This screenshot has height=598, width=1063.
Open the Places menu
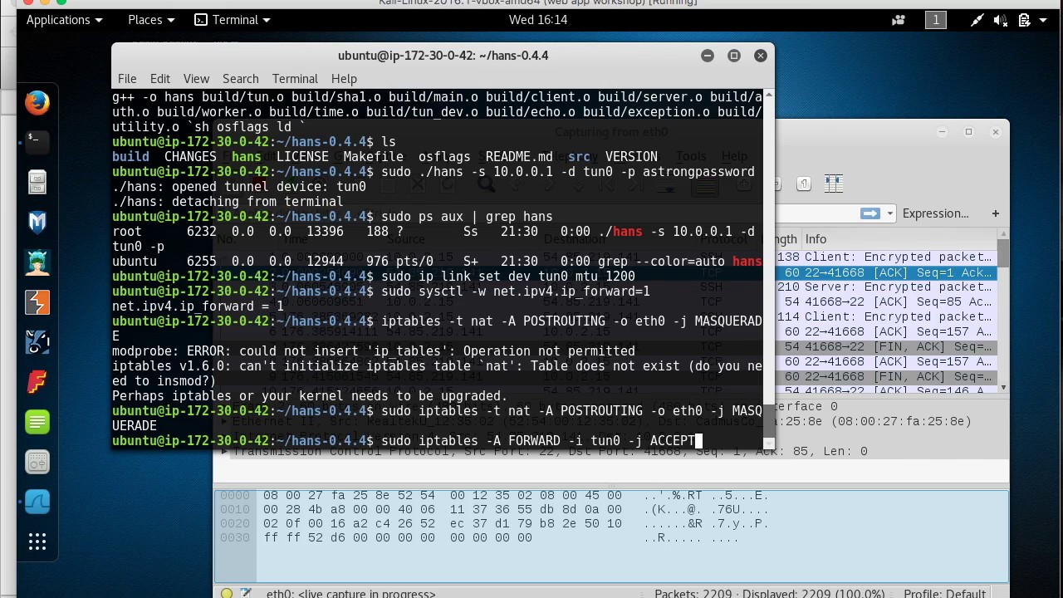(150, 20)
